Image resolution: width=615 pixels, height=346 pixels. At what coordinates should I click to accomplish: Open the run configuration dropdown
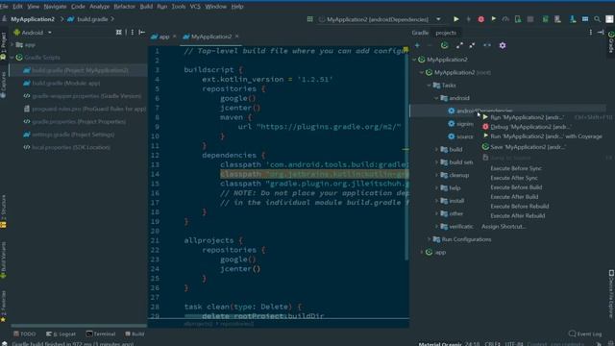(x=438, y=19)
